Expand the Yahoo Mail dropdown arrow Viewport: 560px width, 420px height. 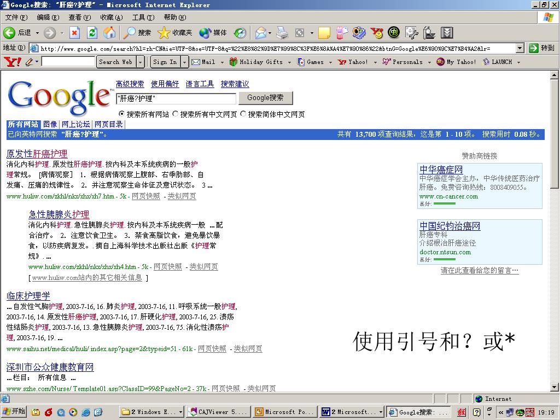pos(222,62)
